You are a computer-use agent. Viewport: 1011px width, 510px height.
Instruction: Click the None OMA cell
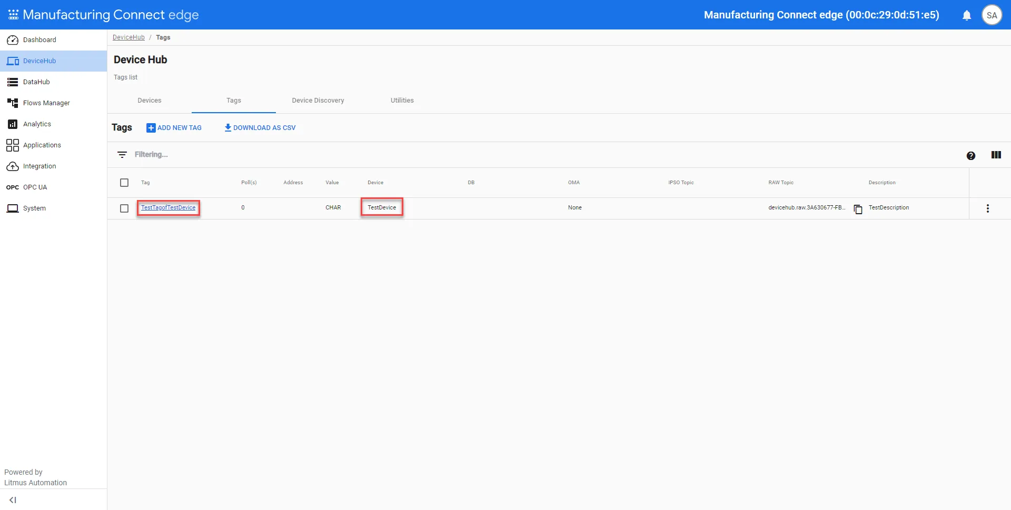(575, 207)
